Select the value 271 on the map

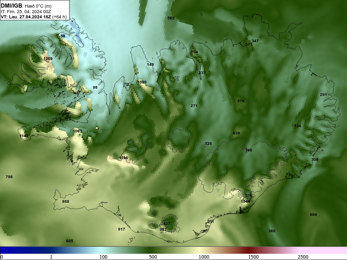tap(194, 106)
